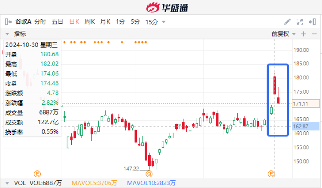The height and width of the screenshot is (188, 322).
Task: Click the 华盛通 logo
Action: (167, 8)
